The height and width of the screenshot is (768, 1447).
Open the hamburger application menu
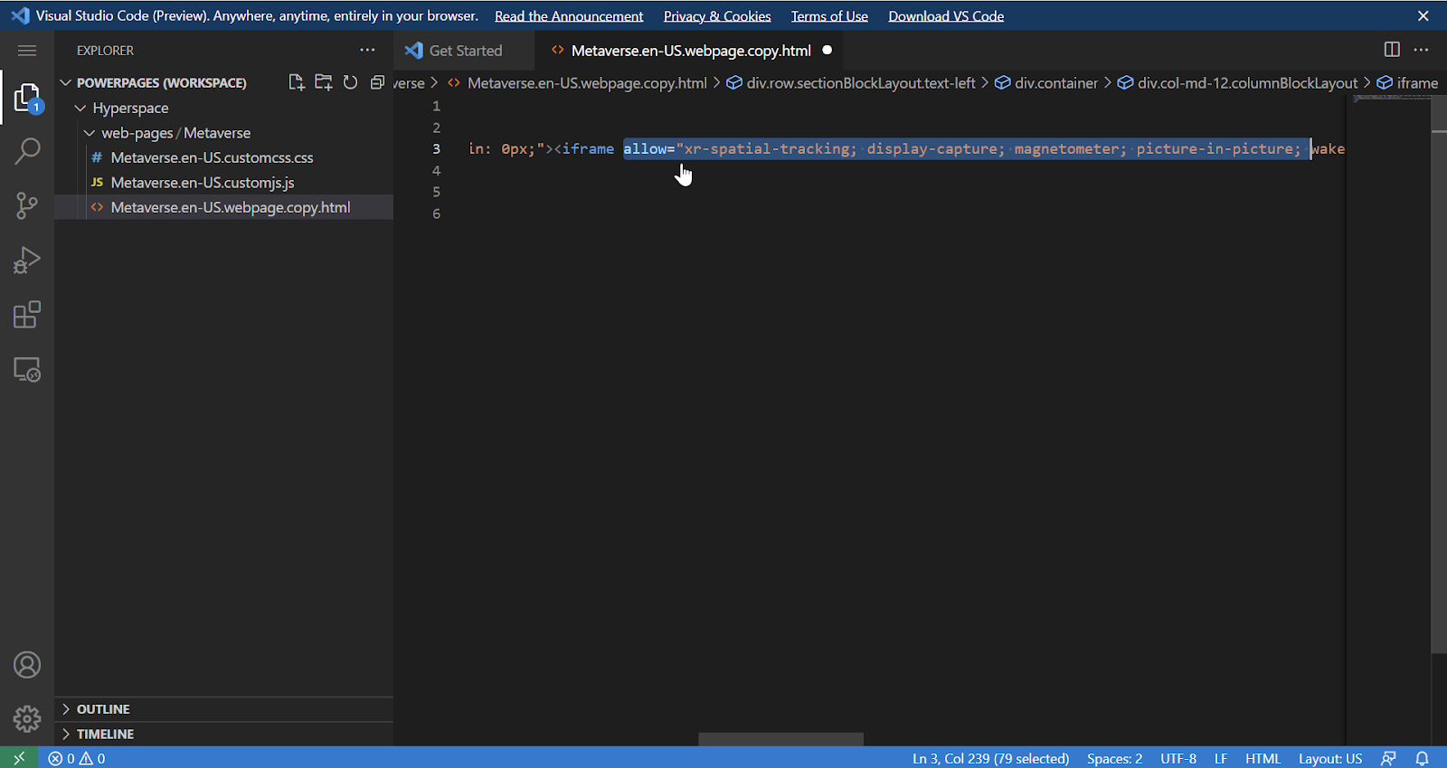click(27, 51)
